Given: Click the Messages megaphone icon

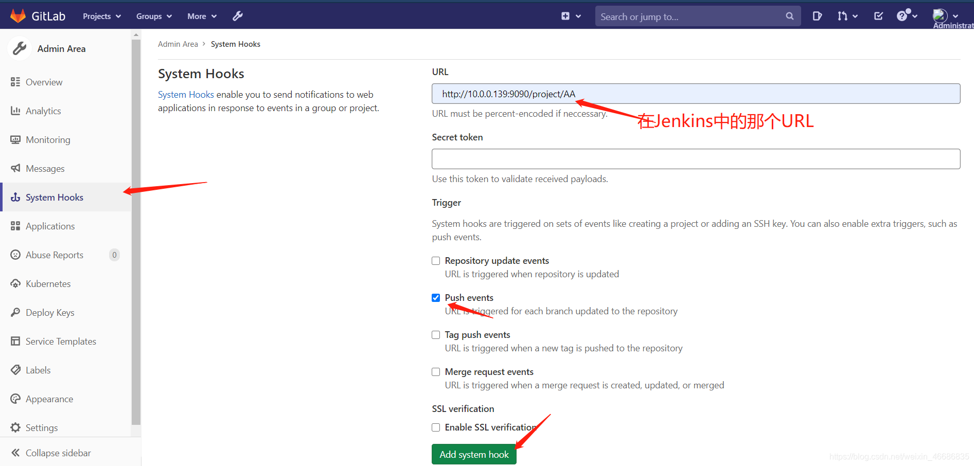Looking at the screenshot, I should (15, 168).
